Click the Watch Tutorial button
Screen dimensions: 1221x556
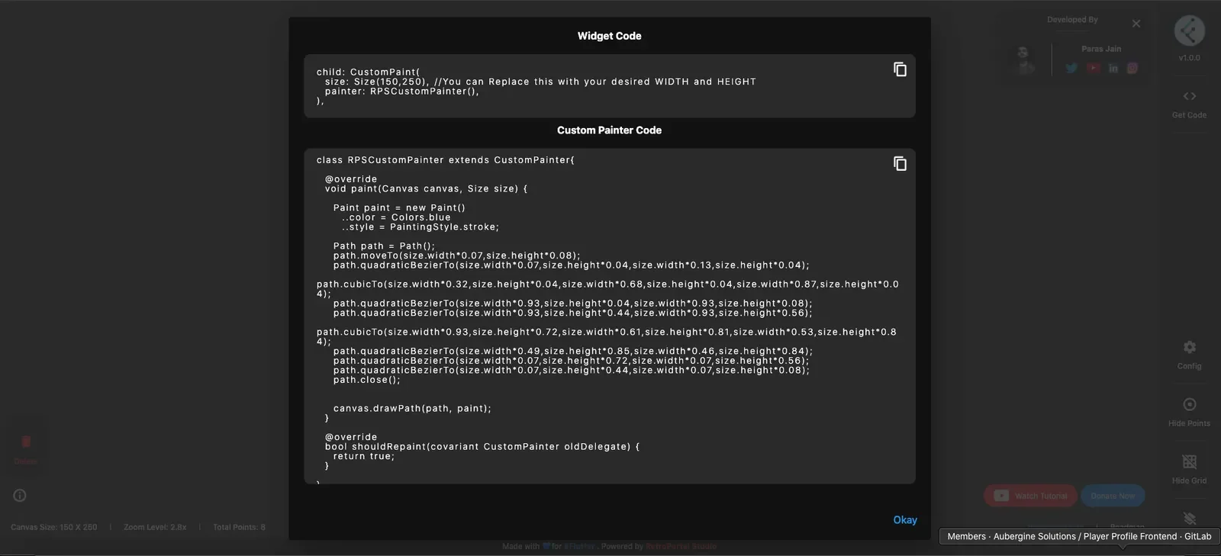1030,496
